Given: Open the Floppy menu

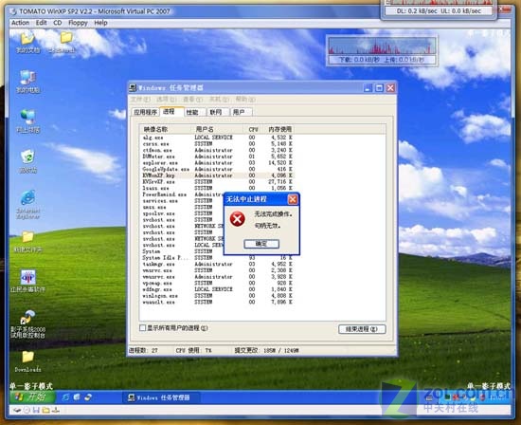Looking at the screenshot, I should (78, 23).
